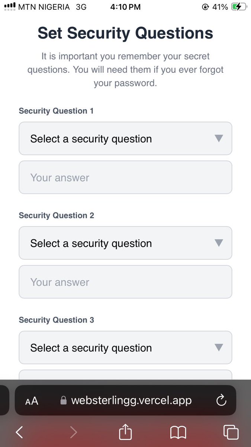The image size is (251, 447).
Task: Open Safari bookmarks book icon
Action: [178, 432]
